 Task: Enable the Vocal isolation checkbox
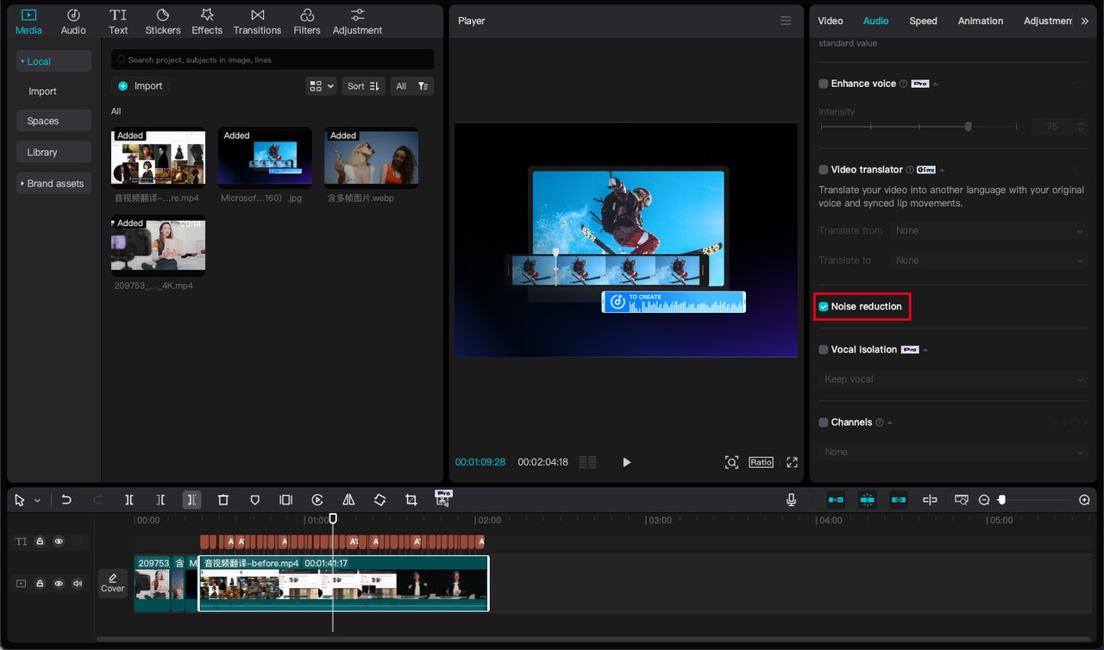point(824,350)
